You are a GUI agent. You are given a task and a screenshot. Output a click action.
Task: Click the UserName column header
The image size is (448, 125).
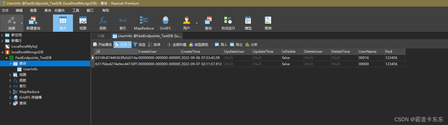[x=371, y=52]
